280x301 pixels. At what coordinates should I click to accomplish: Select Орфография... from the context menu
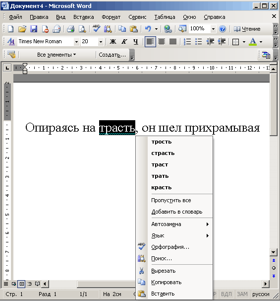pyautogui.click(x=170, y=247)
